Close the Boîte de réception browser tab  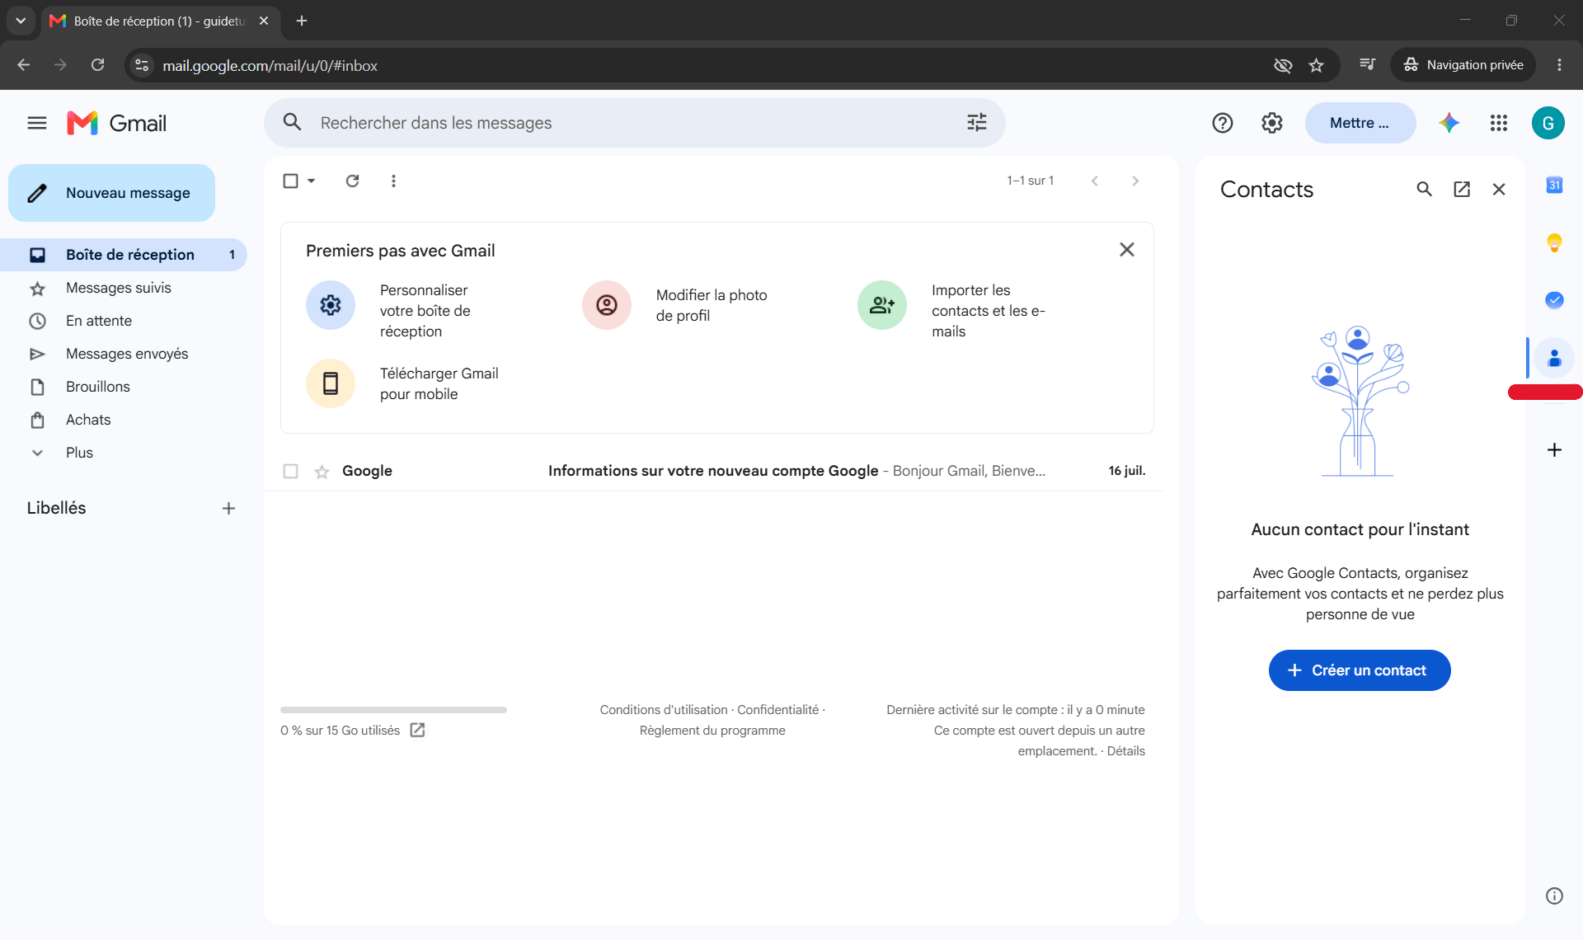click(x=264, y=21)
